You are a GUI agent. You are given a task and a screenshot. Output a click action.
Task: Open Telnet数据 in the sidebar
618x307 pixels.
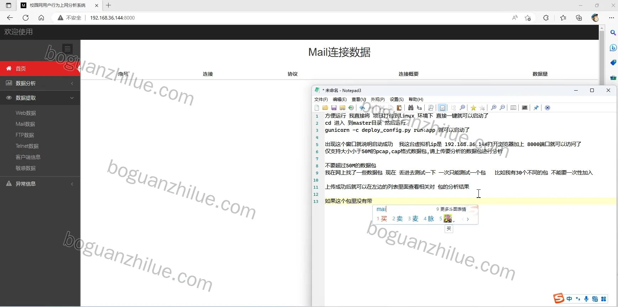(x=27, y=146)
